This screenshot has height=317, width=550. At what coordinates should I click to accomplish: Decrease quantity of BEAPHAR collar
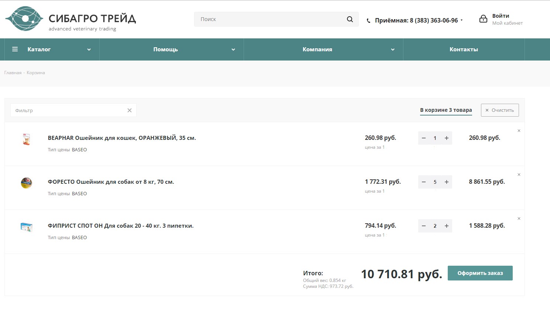(x=424, y=138)
